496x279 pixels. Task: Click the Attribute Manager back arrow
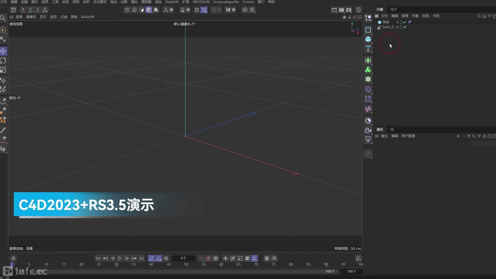[458, 136]
